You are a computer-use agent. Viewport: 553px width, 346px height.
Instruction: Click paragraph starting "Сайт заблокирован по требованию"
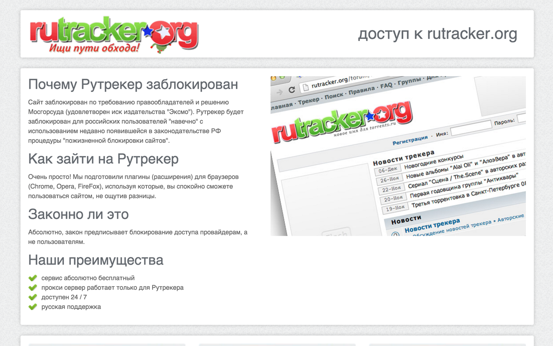[x=136, y=122]
